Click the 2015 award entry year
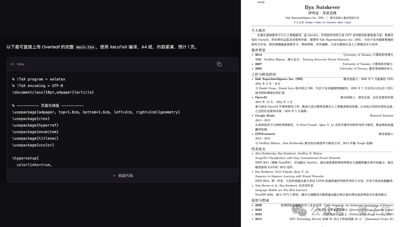Viewport: 404px width, 227px height. coord(258,219)
